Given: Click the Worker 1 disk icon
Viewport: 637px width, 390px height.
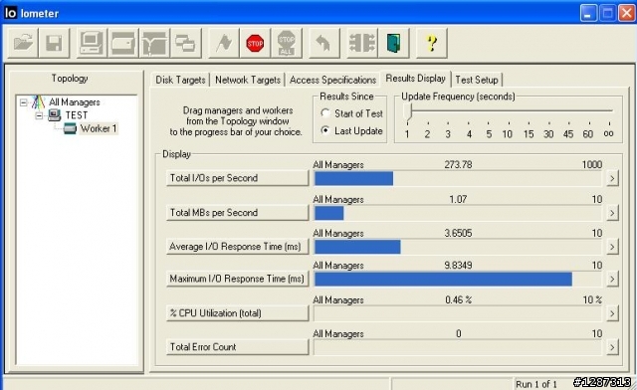Looking at the screenshot, I should 70,128.
